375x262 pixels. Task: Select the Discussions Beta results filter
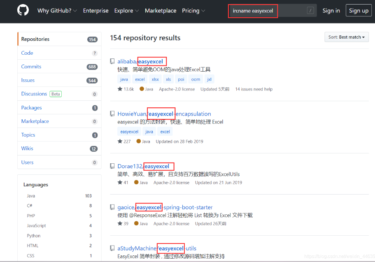pyautogui.click(x=59, y=94)
